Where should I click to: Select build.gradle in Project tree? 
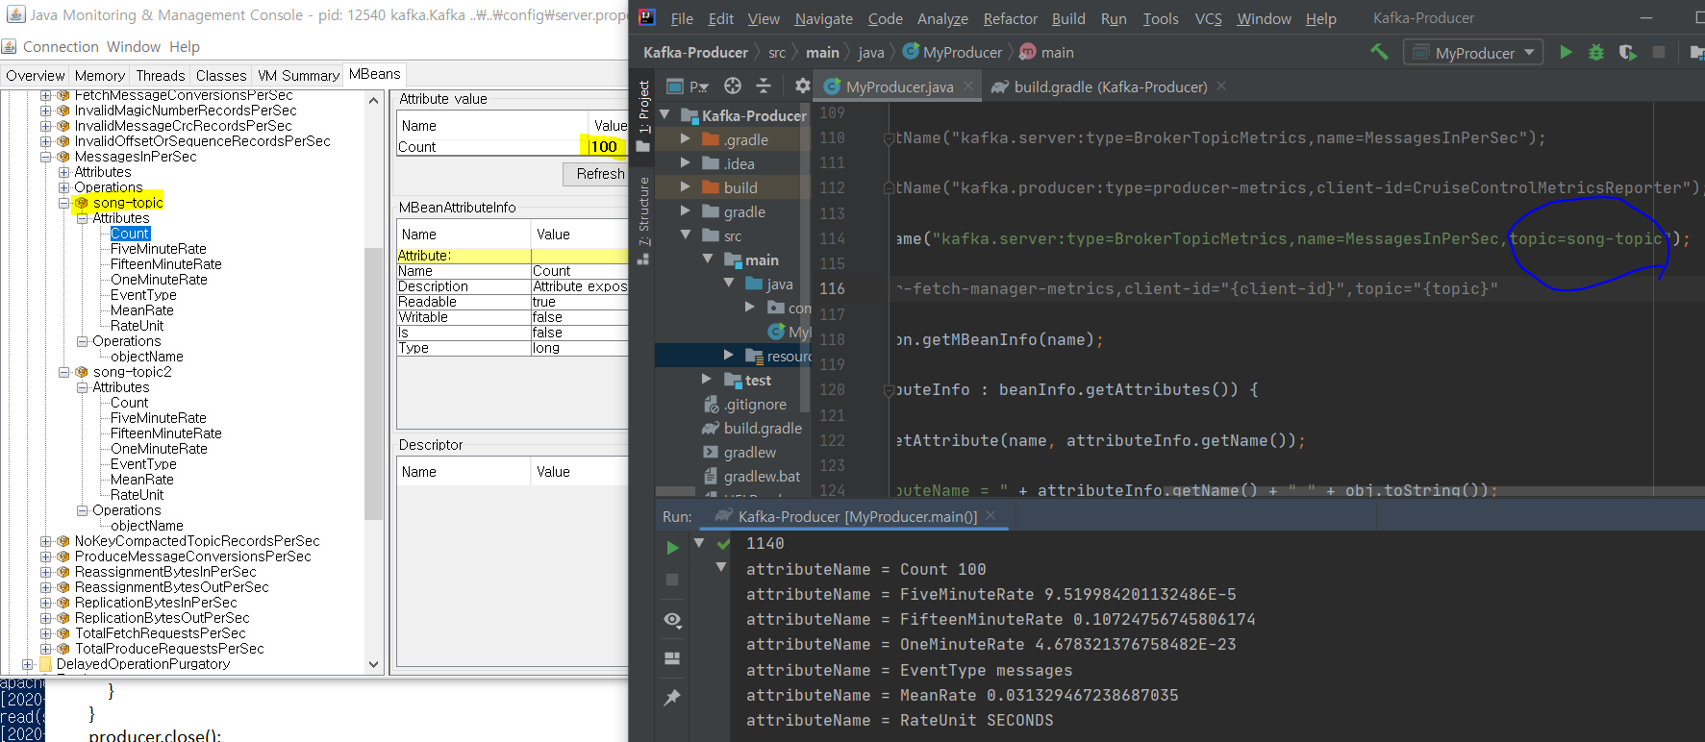[763, 428]
